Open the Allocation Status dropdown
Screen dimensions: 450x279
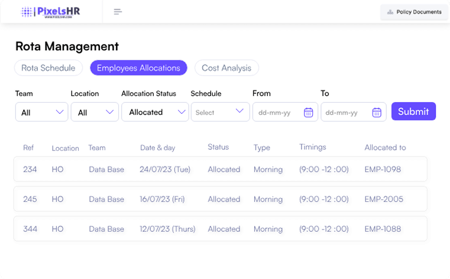tap(155, 112)
